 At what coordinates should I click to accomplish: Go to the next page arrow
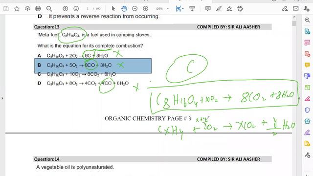click(76, 9)
